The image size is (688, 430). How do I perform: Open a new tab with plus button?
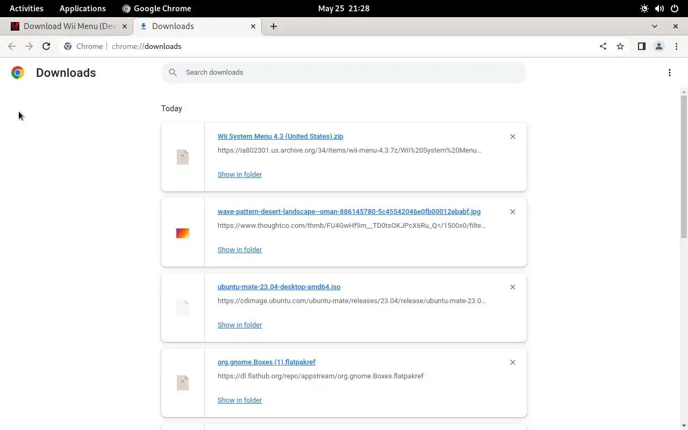(274, 26)
